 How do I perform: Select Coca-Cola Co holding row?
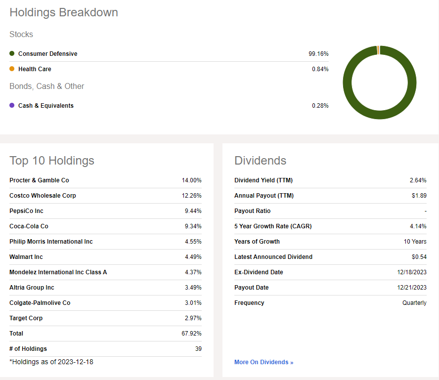click(x=29, y=226)
